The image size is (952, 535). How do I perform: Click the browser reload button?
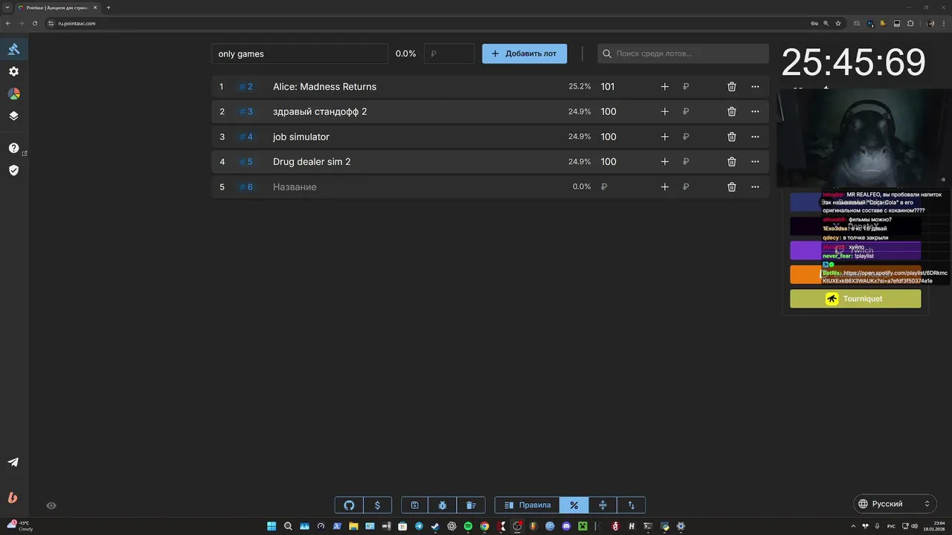[x=35, y=23]
